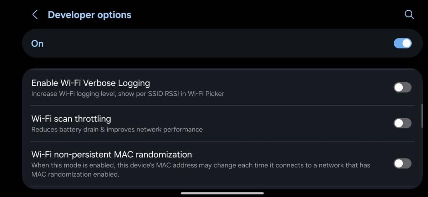This screenshot has width=428, height=197.
Task: Turn off the Developer options master switch
Action: point(402,43)
